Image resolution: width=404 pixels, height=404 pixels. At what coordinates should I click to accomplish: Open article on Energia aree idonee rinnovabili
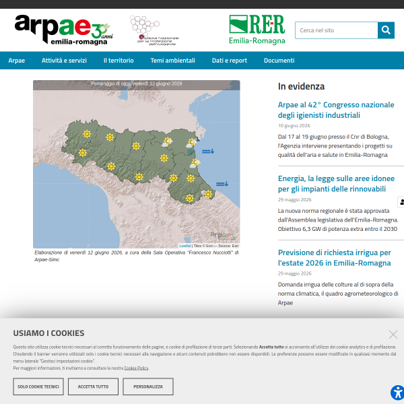pyautogui.click(x=336, y=183)
